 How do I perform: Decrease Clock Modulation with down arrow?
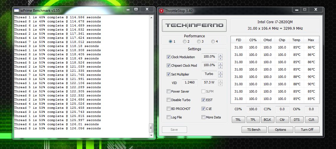220,58
